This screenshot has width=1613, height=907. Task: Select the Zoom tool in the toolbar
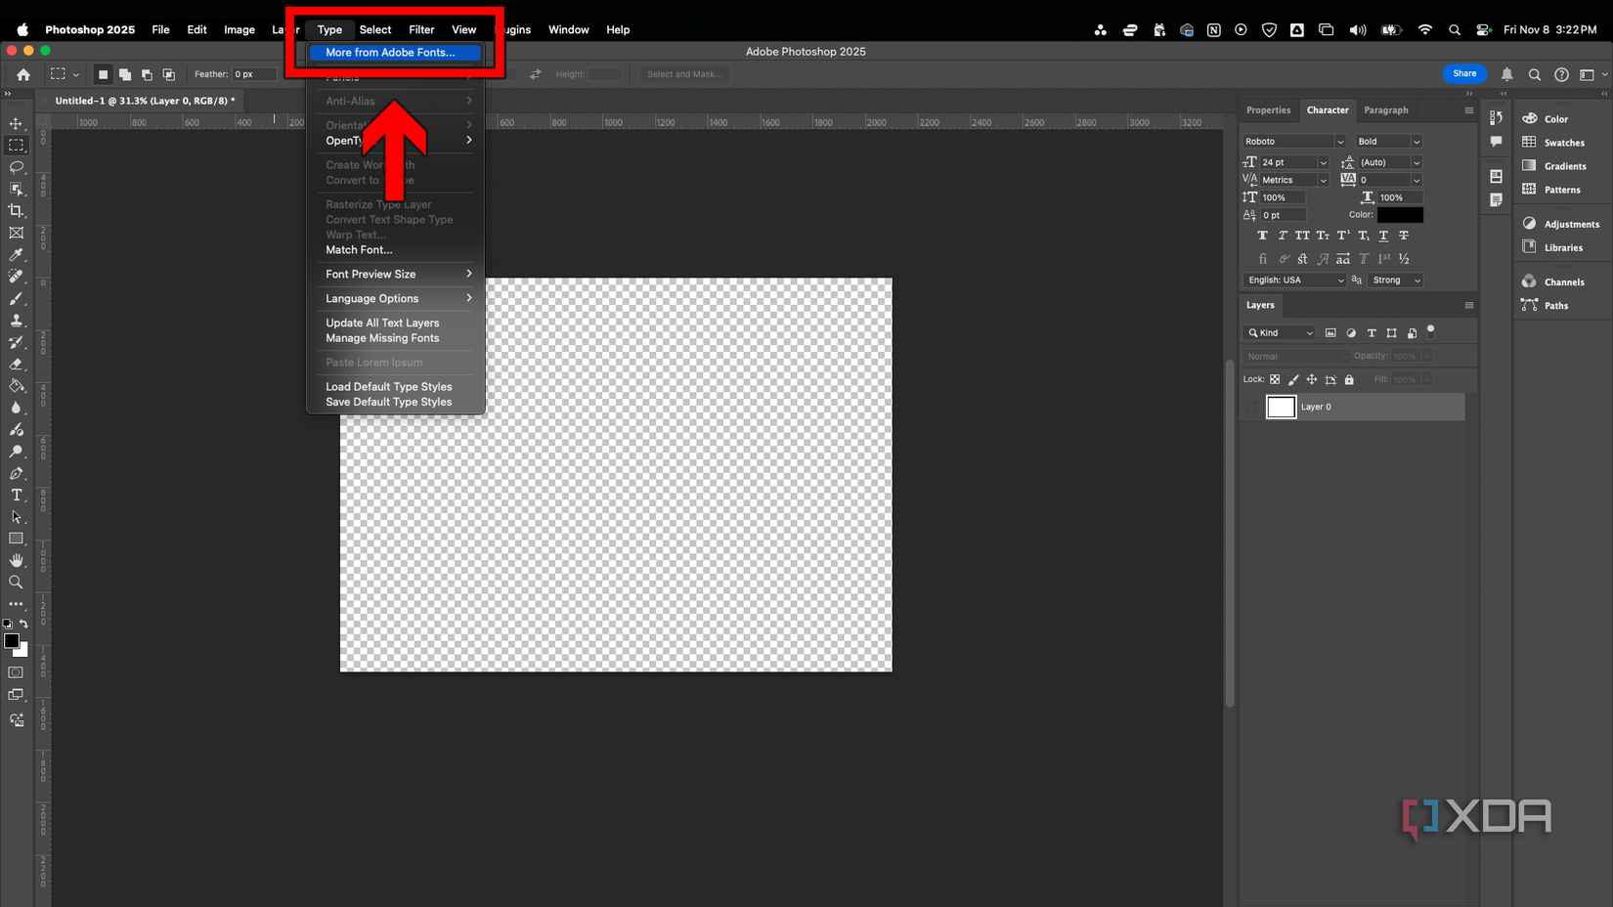coord(16,582)
